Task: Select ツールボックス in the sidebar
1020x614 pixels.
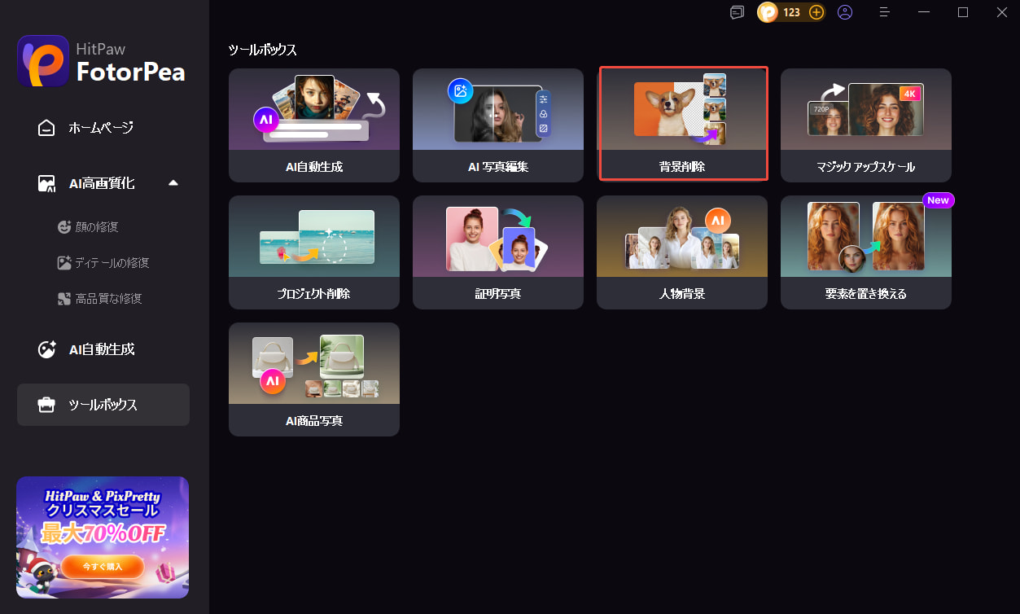Action: [x=103, y=405]
